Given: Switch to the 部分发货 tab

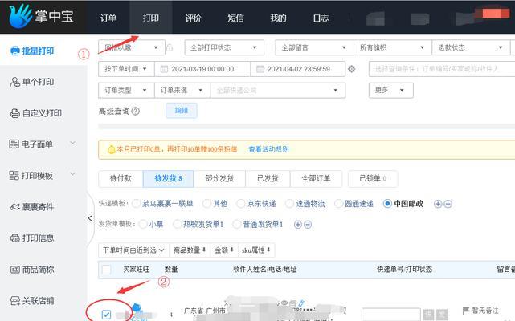Looking at the screenshot, I should tap(219, 178).
